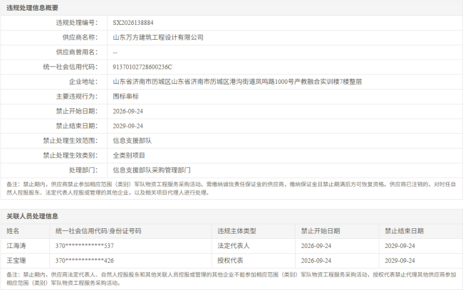The width and height of the screenshot is (463, 290).
Task: Click the name 王宝珊
Action: point(16,261)
